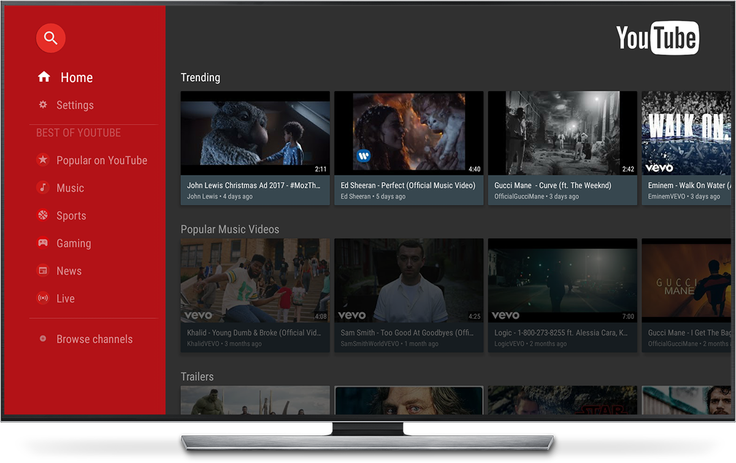Go to the Music category
Viewport: 736px width, 463px height.
(x=70, y=188)
